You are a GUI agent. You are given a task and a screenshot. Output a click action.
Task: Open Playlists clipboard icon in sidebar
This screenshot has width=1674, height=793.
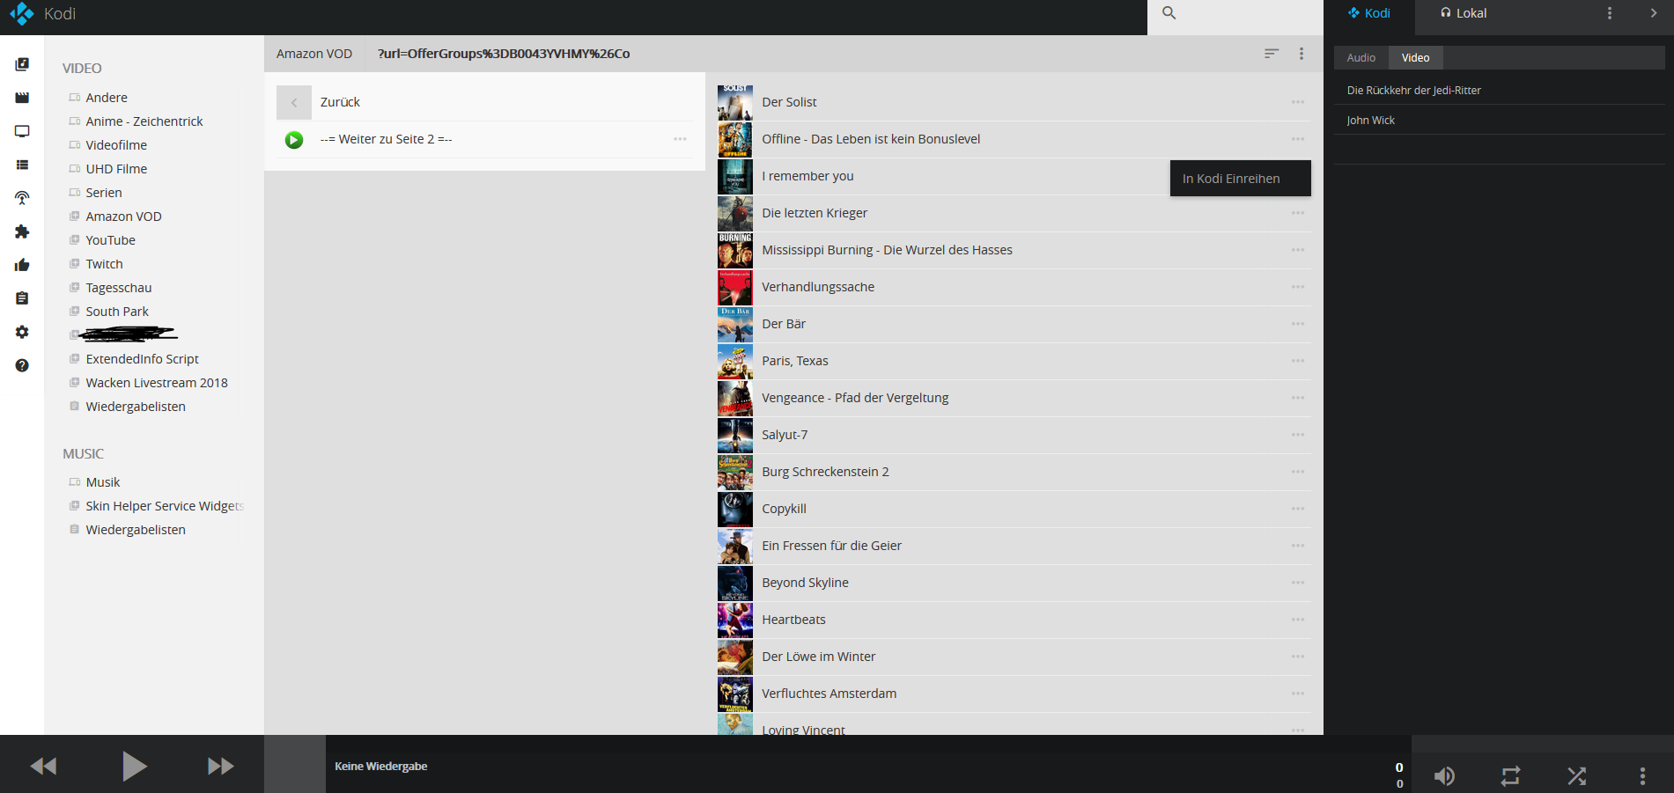coord(22,298)
